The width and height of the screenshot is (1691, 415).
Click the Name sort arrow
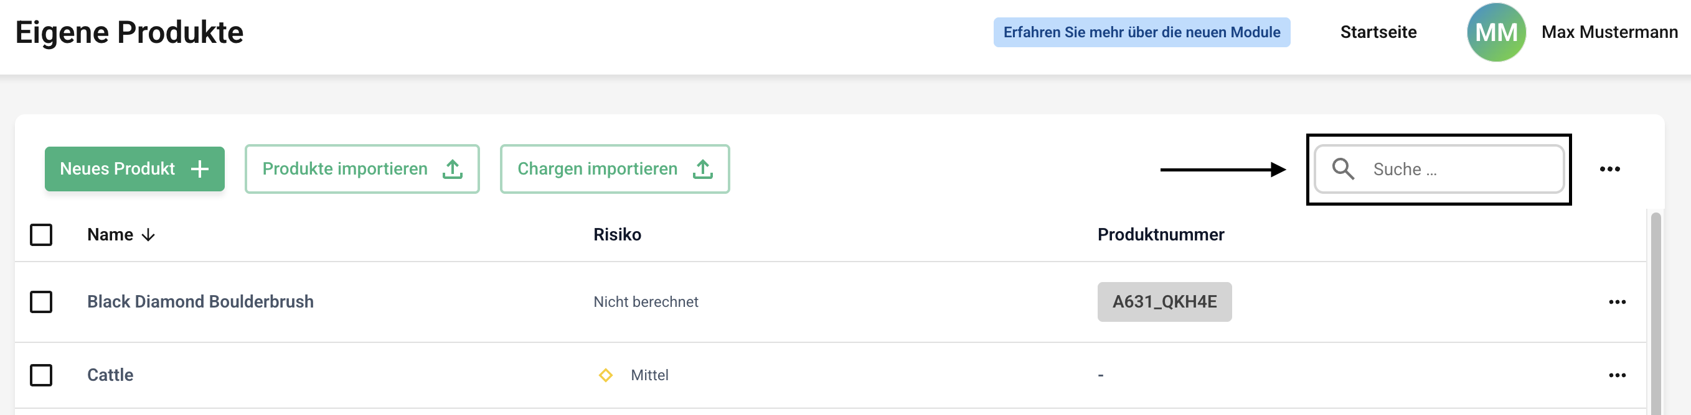click(x=148, y=235)
